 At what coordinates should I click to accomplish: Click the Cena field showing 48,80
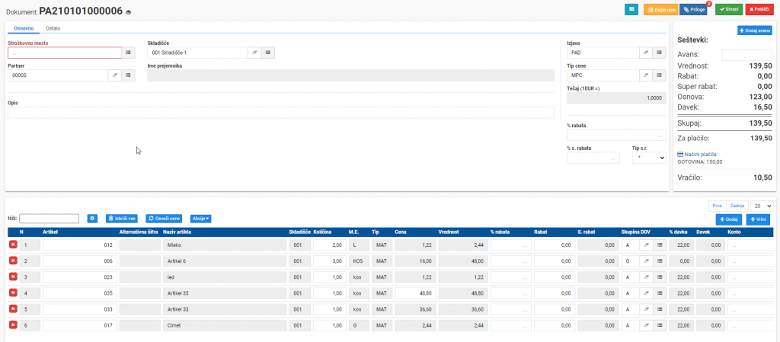pos(415,292)
